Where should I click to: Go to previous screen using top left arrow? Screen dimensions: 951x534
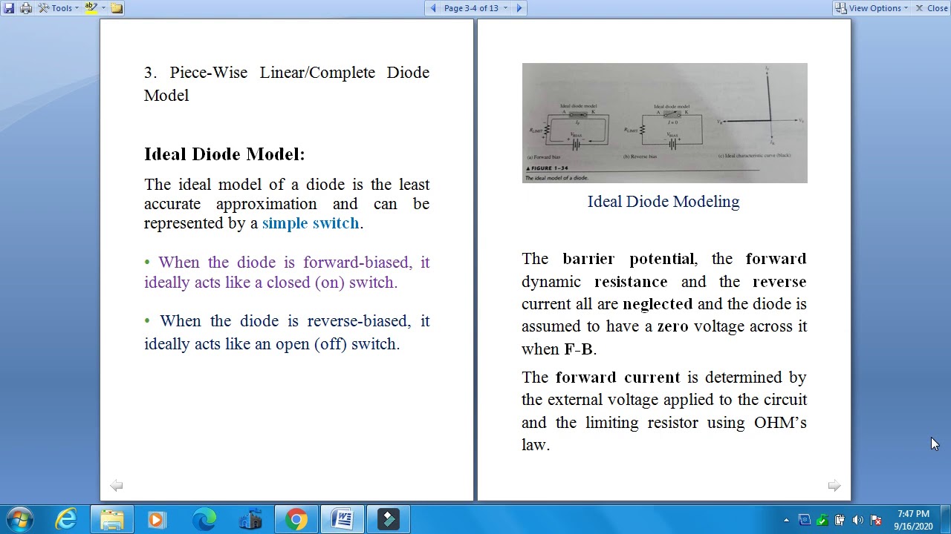433,8
